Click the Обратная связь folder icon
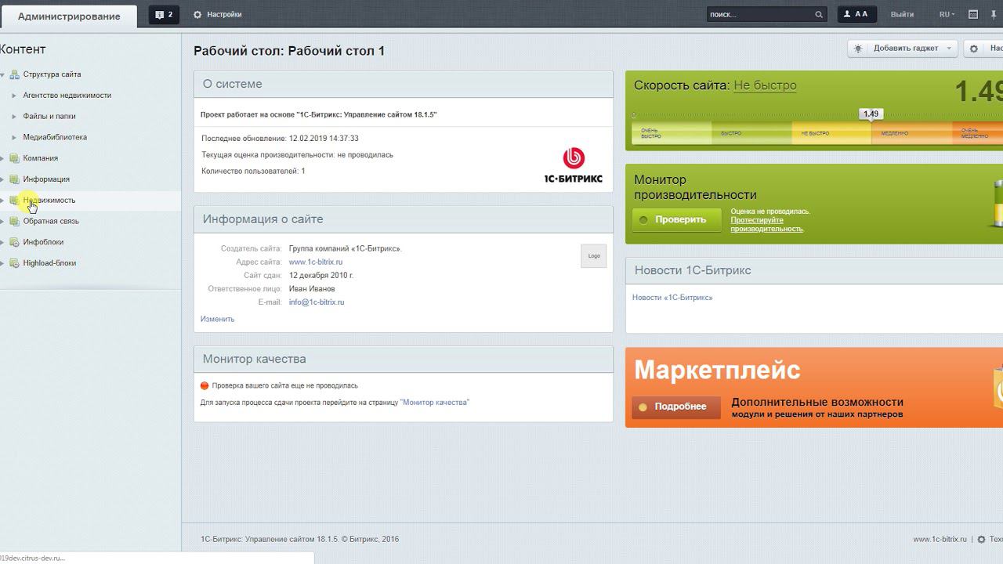Viewport: 1003px width, 564px height. tap(14, 222)
